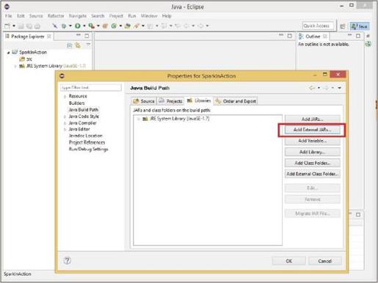Click the Quick Access search field
This screenshot has width=378, height=283.
point(318,26)
